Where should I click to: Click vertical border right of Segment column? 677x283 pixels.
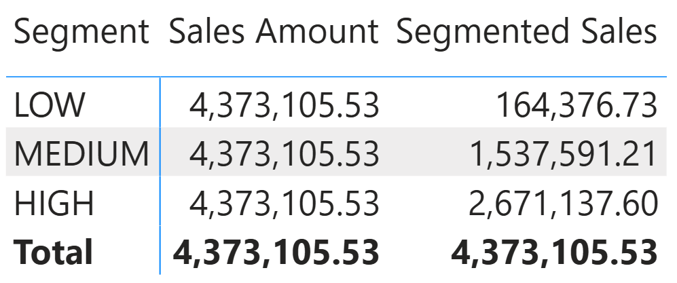point(160,176)
